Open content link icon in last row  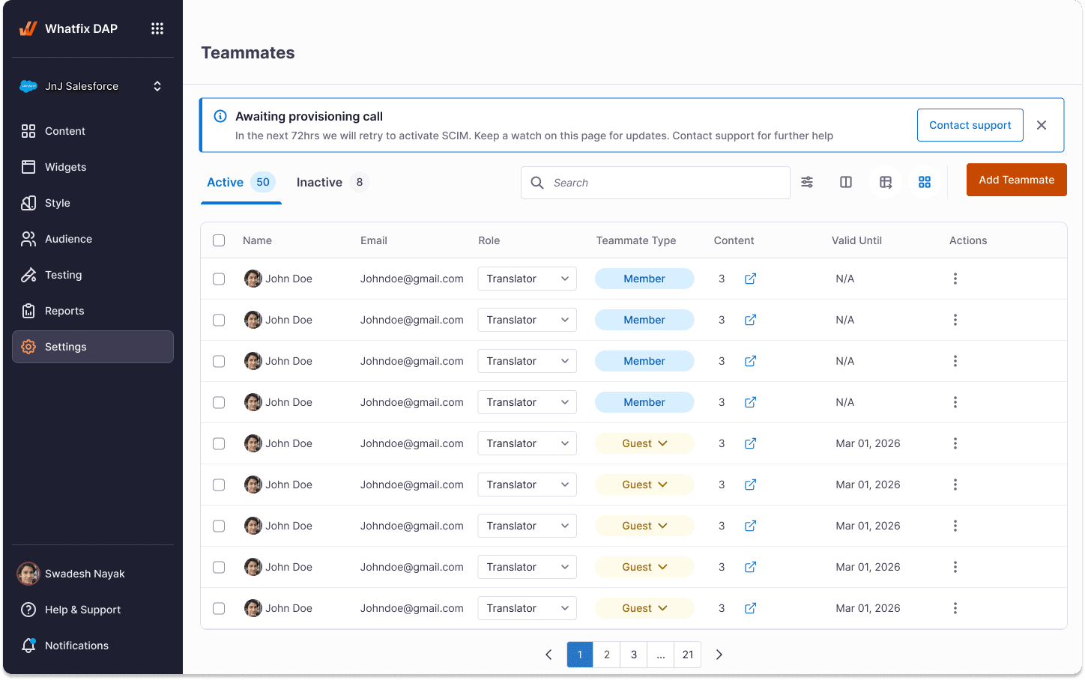pyautogui.click(x=750, y=608)
